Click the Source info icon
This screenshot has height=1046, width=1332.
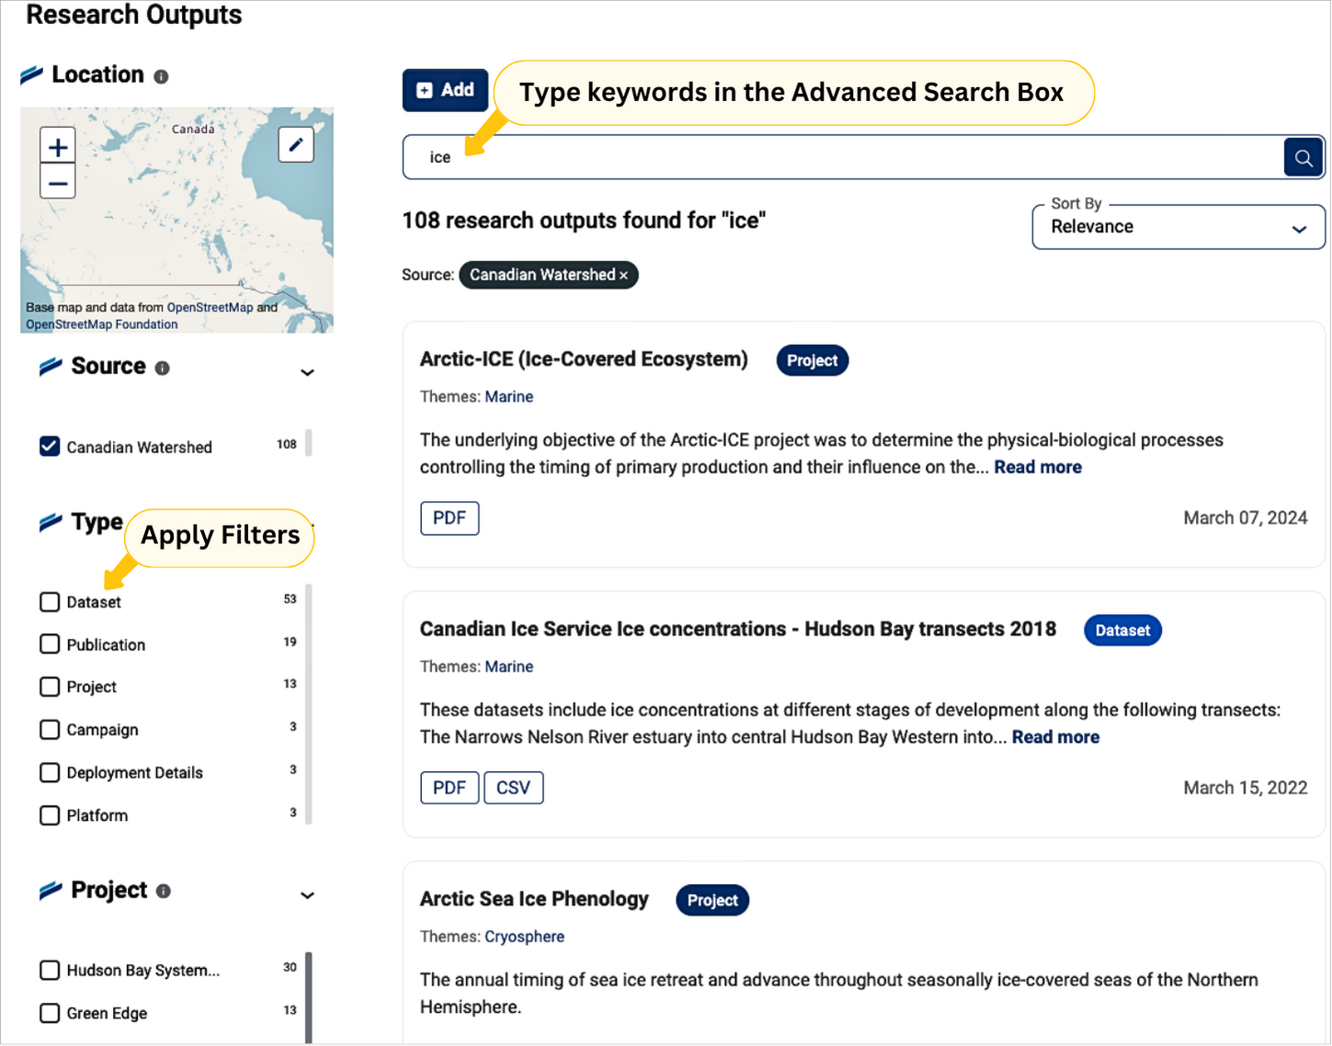click(163, 369)
